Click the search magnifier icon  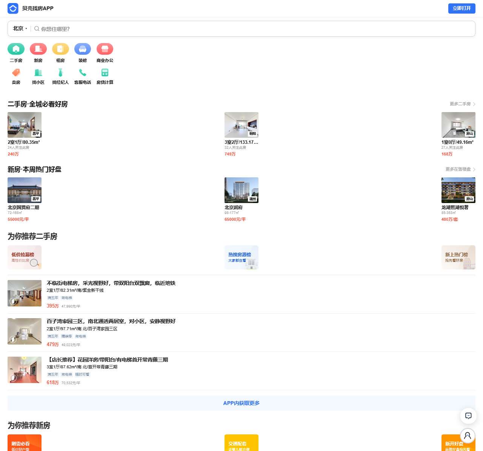pos(37,29)
